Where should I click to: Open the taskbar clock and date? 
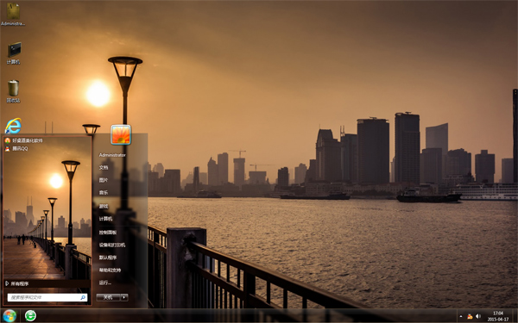tap(498, 316)
